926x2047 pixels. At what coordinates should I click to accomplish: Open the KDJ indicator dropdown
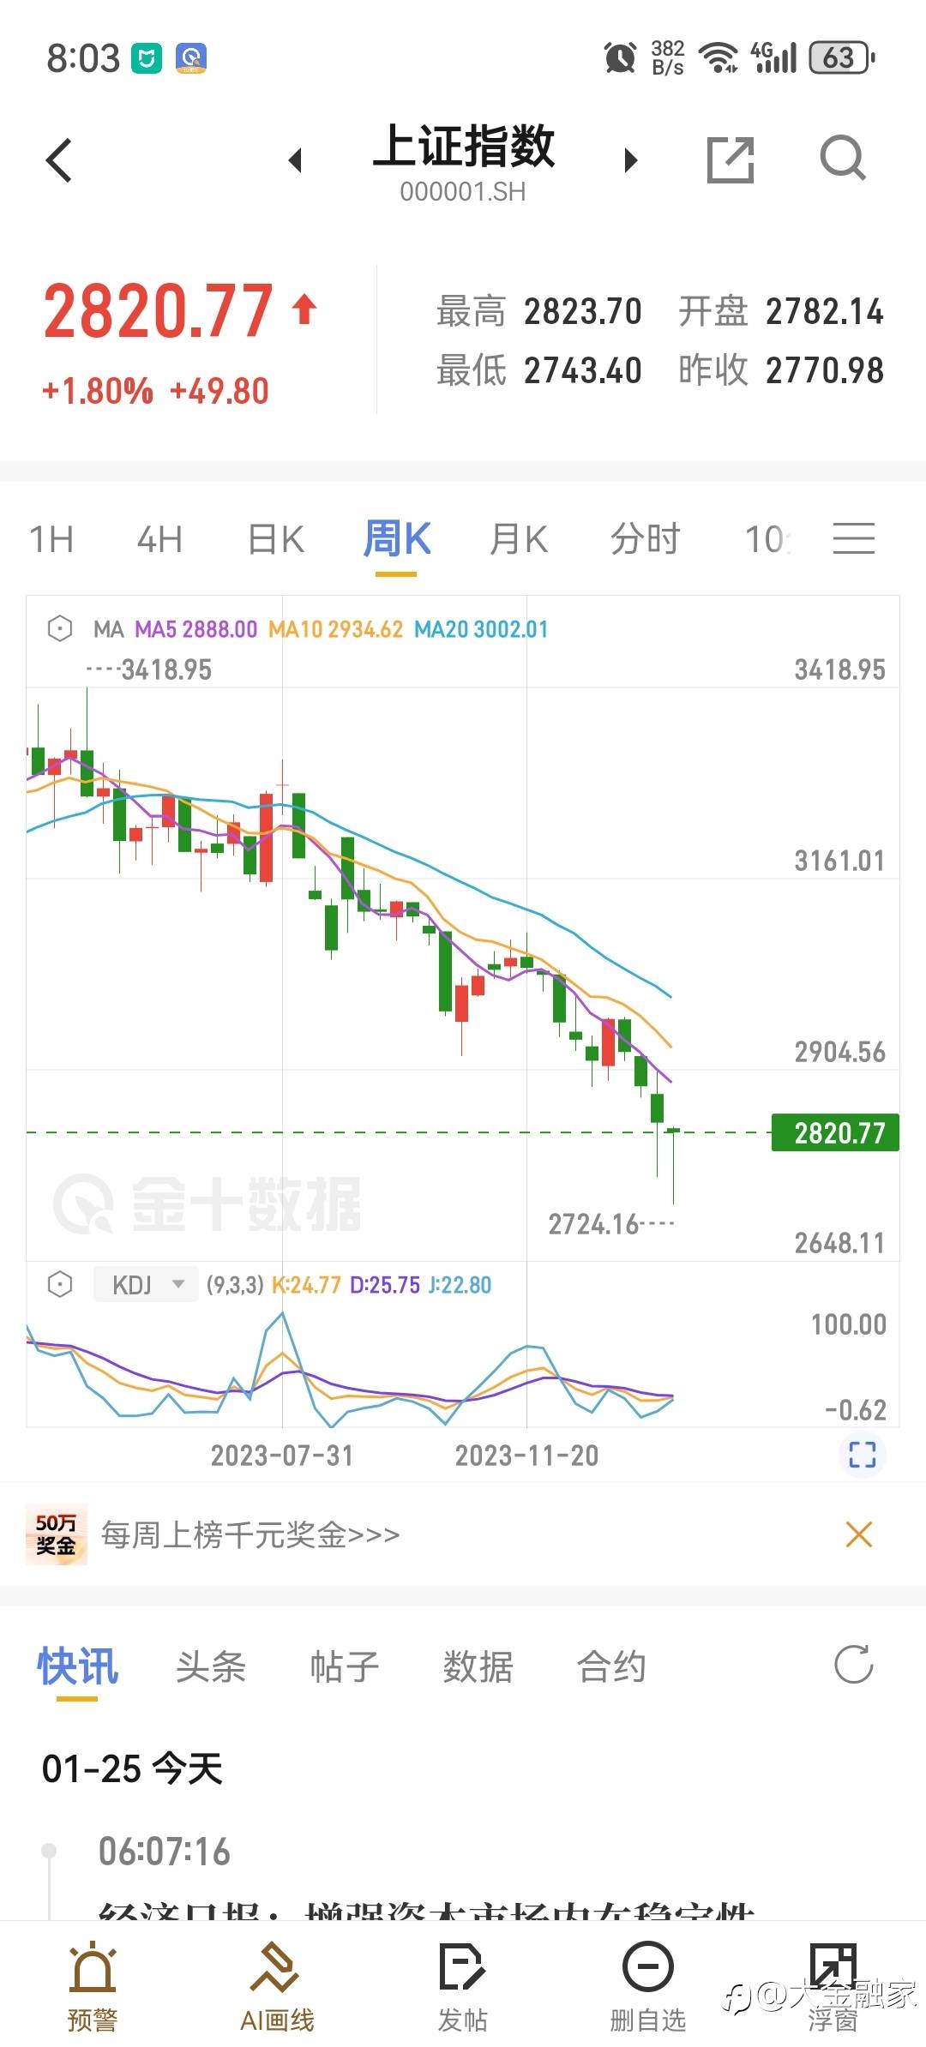[x=147, y=1284]
